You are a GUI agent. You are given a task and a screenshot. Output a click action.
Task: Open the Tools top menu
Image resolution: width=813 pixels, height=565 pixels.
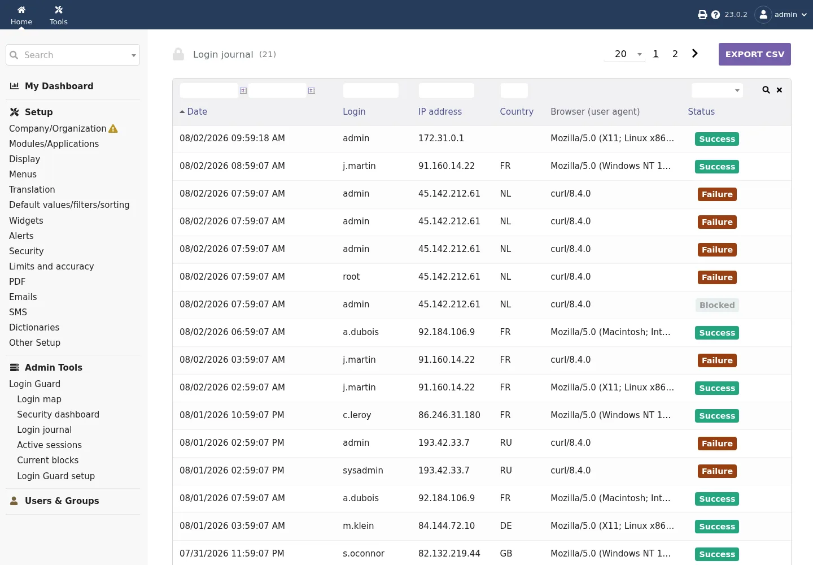[59, 15]
